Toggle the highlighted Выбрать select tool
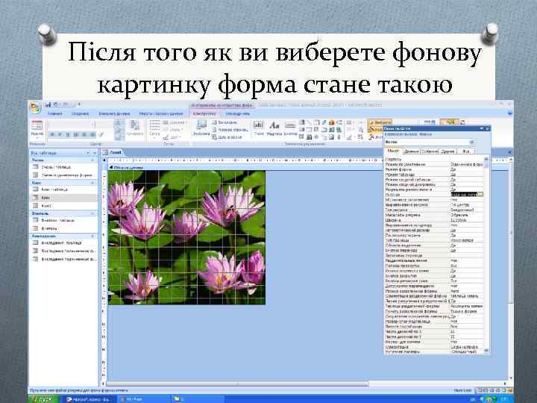537x403 pixels. 379,122
